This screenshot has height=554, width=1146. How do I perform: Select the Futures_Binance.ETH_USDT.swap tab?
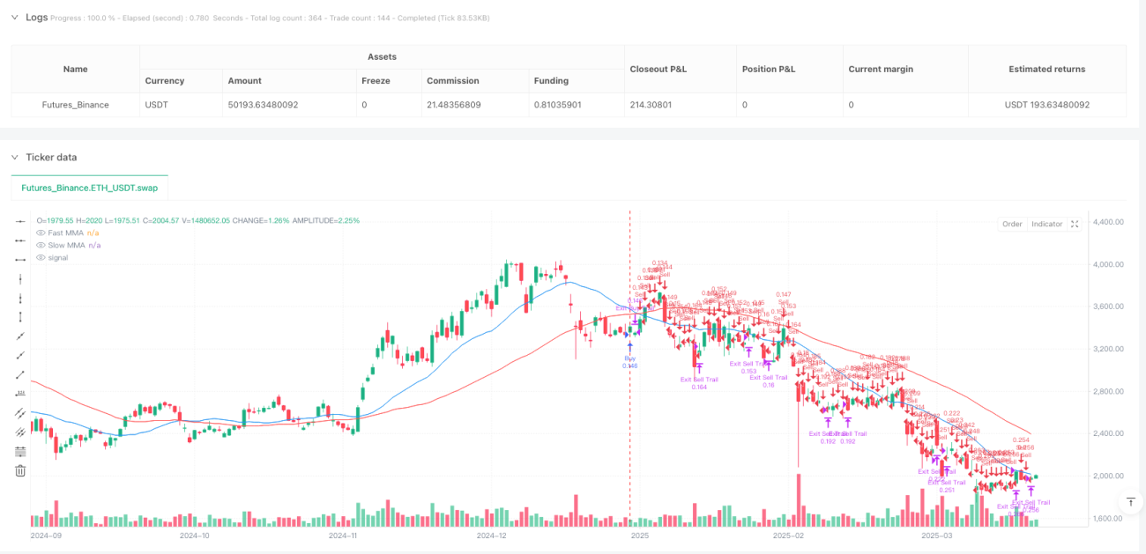89,188
